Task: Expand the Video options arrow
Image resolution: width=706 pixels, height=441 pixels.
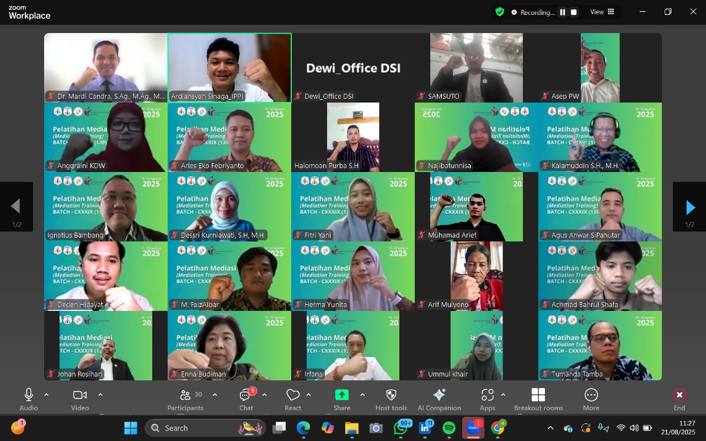Action: click(100, 395)
